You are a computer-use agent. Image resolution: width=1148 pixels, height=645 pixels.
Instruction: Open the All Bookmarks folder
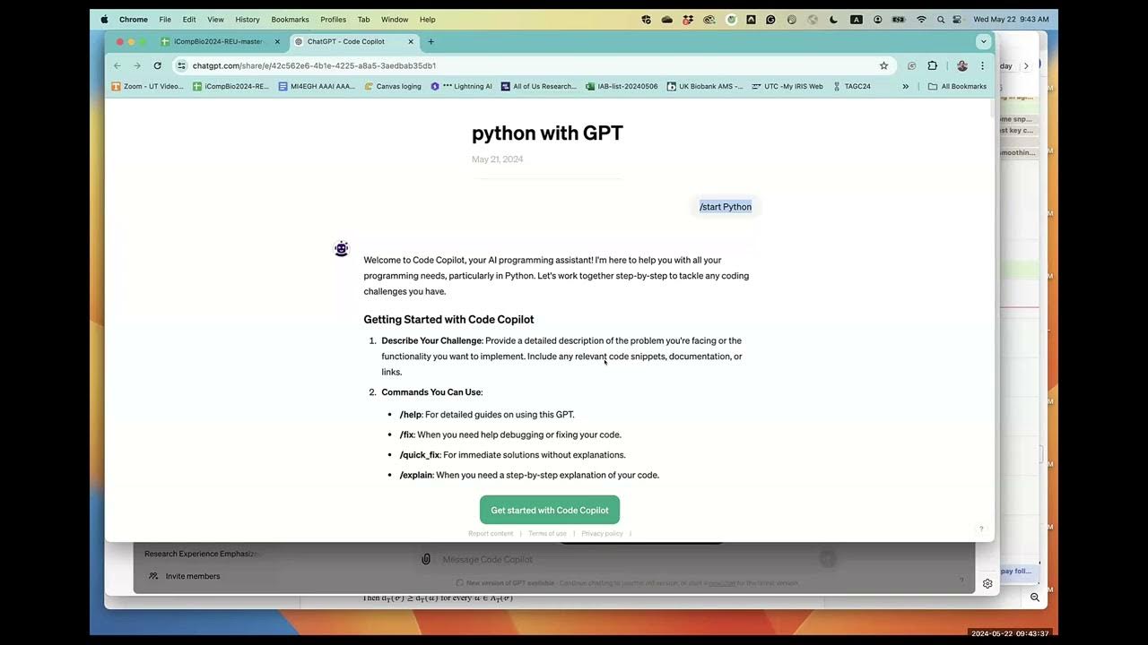click(957, 87)
